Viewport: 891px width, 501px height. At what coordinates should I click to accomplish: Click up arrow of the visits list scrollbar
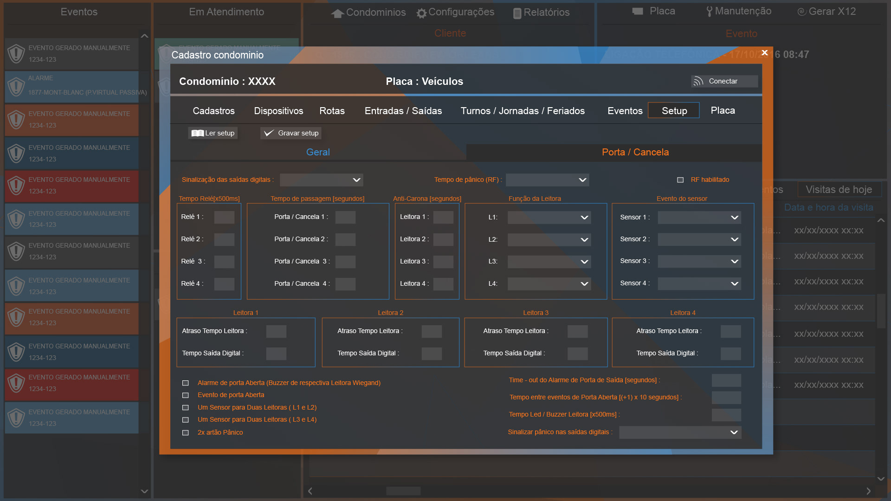(881, 220)
